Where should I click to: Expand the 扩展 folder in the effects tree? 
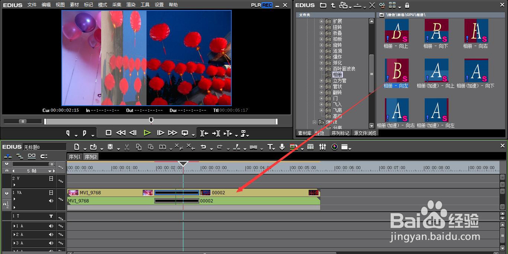point(322,21)
